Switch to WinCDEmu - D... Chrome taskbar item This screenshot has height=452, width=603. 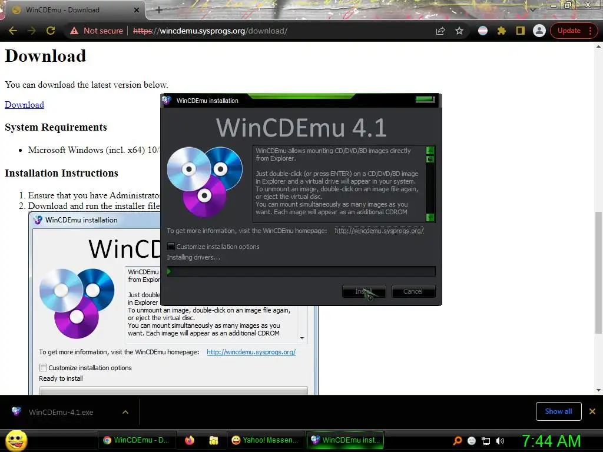[137, 440]
